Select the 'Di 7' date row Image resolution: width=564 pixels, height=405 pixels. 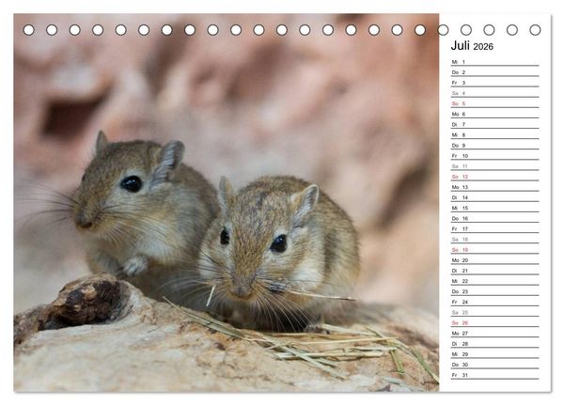pyautogui.click(x=495, y=124)
